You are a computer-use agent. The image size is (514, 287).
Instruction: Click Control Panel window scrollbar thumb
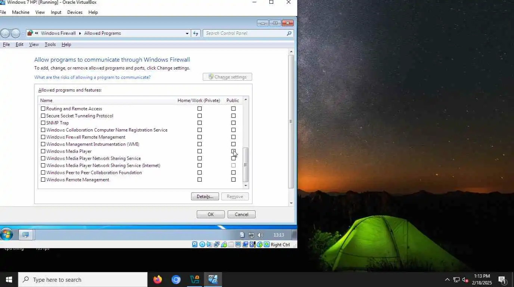click(291, 121)
